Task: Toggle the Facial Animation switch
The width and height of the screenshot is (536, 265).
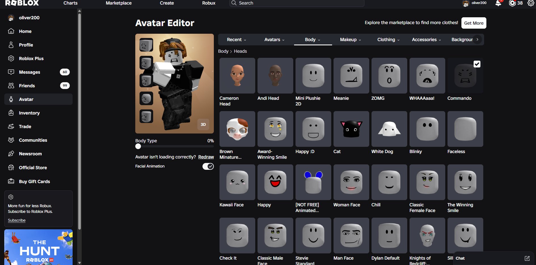Action: 208,166
